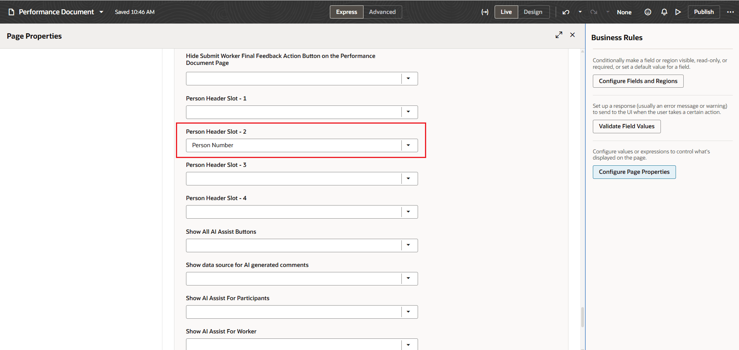The height and width of the screenshot is (350, 739).
Task: Open the notifications bell
Action: [x=664, y=12]
